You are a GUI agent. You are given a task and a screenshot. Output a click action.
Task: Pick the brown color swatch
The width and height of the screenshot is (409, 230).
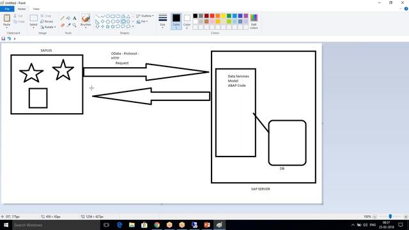(206, 21)
